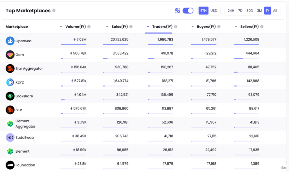This screenshot has width=289, height=172.
Task: Click the Foundation logo
Action: 10,165
